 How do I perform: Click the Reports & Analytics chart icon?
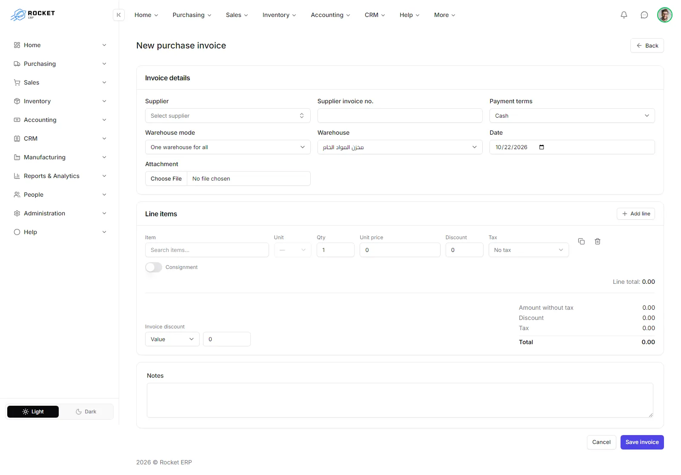click(17, 176)
